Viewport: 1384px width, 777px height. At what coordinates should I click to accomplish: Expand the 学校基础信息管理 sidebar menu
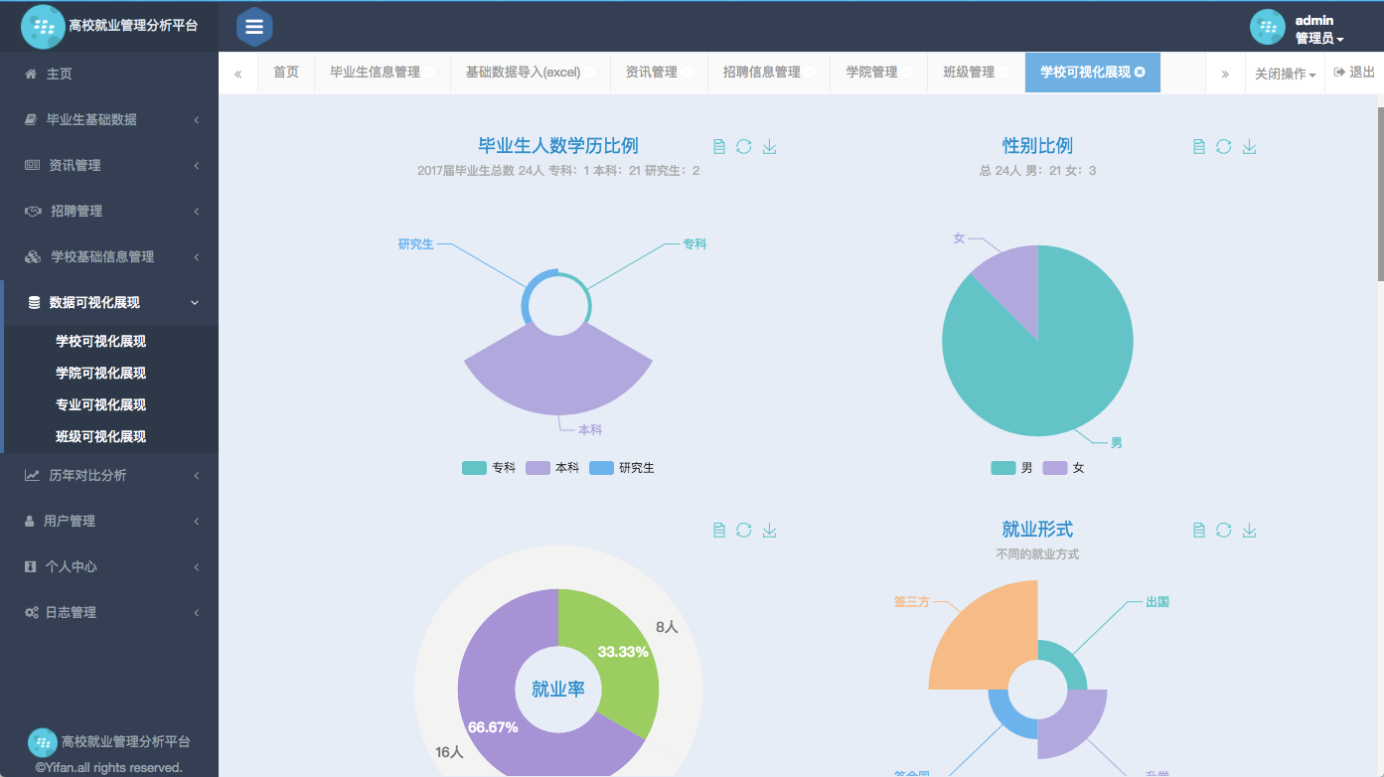pyautogui.click(x=109, y=256)
